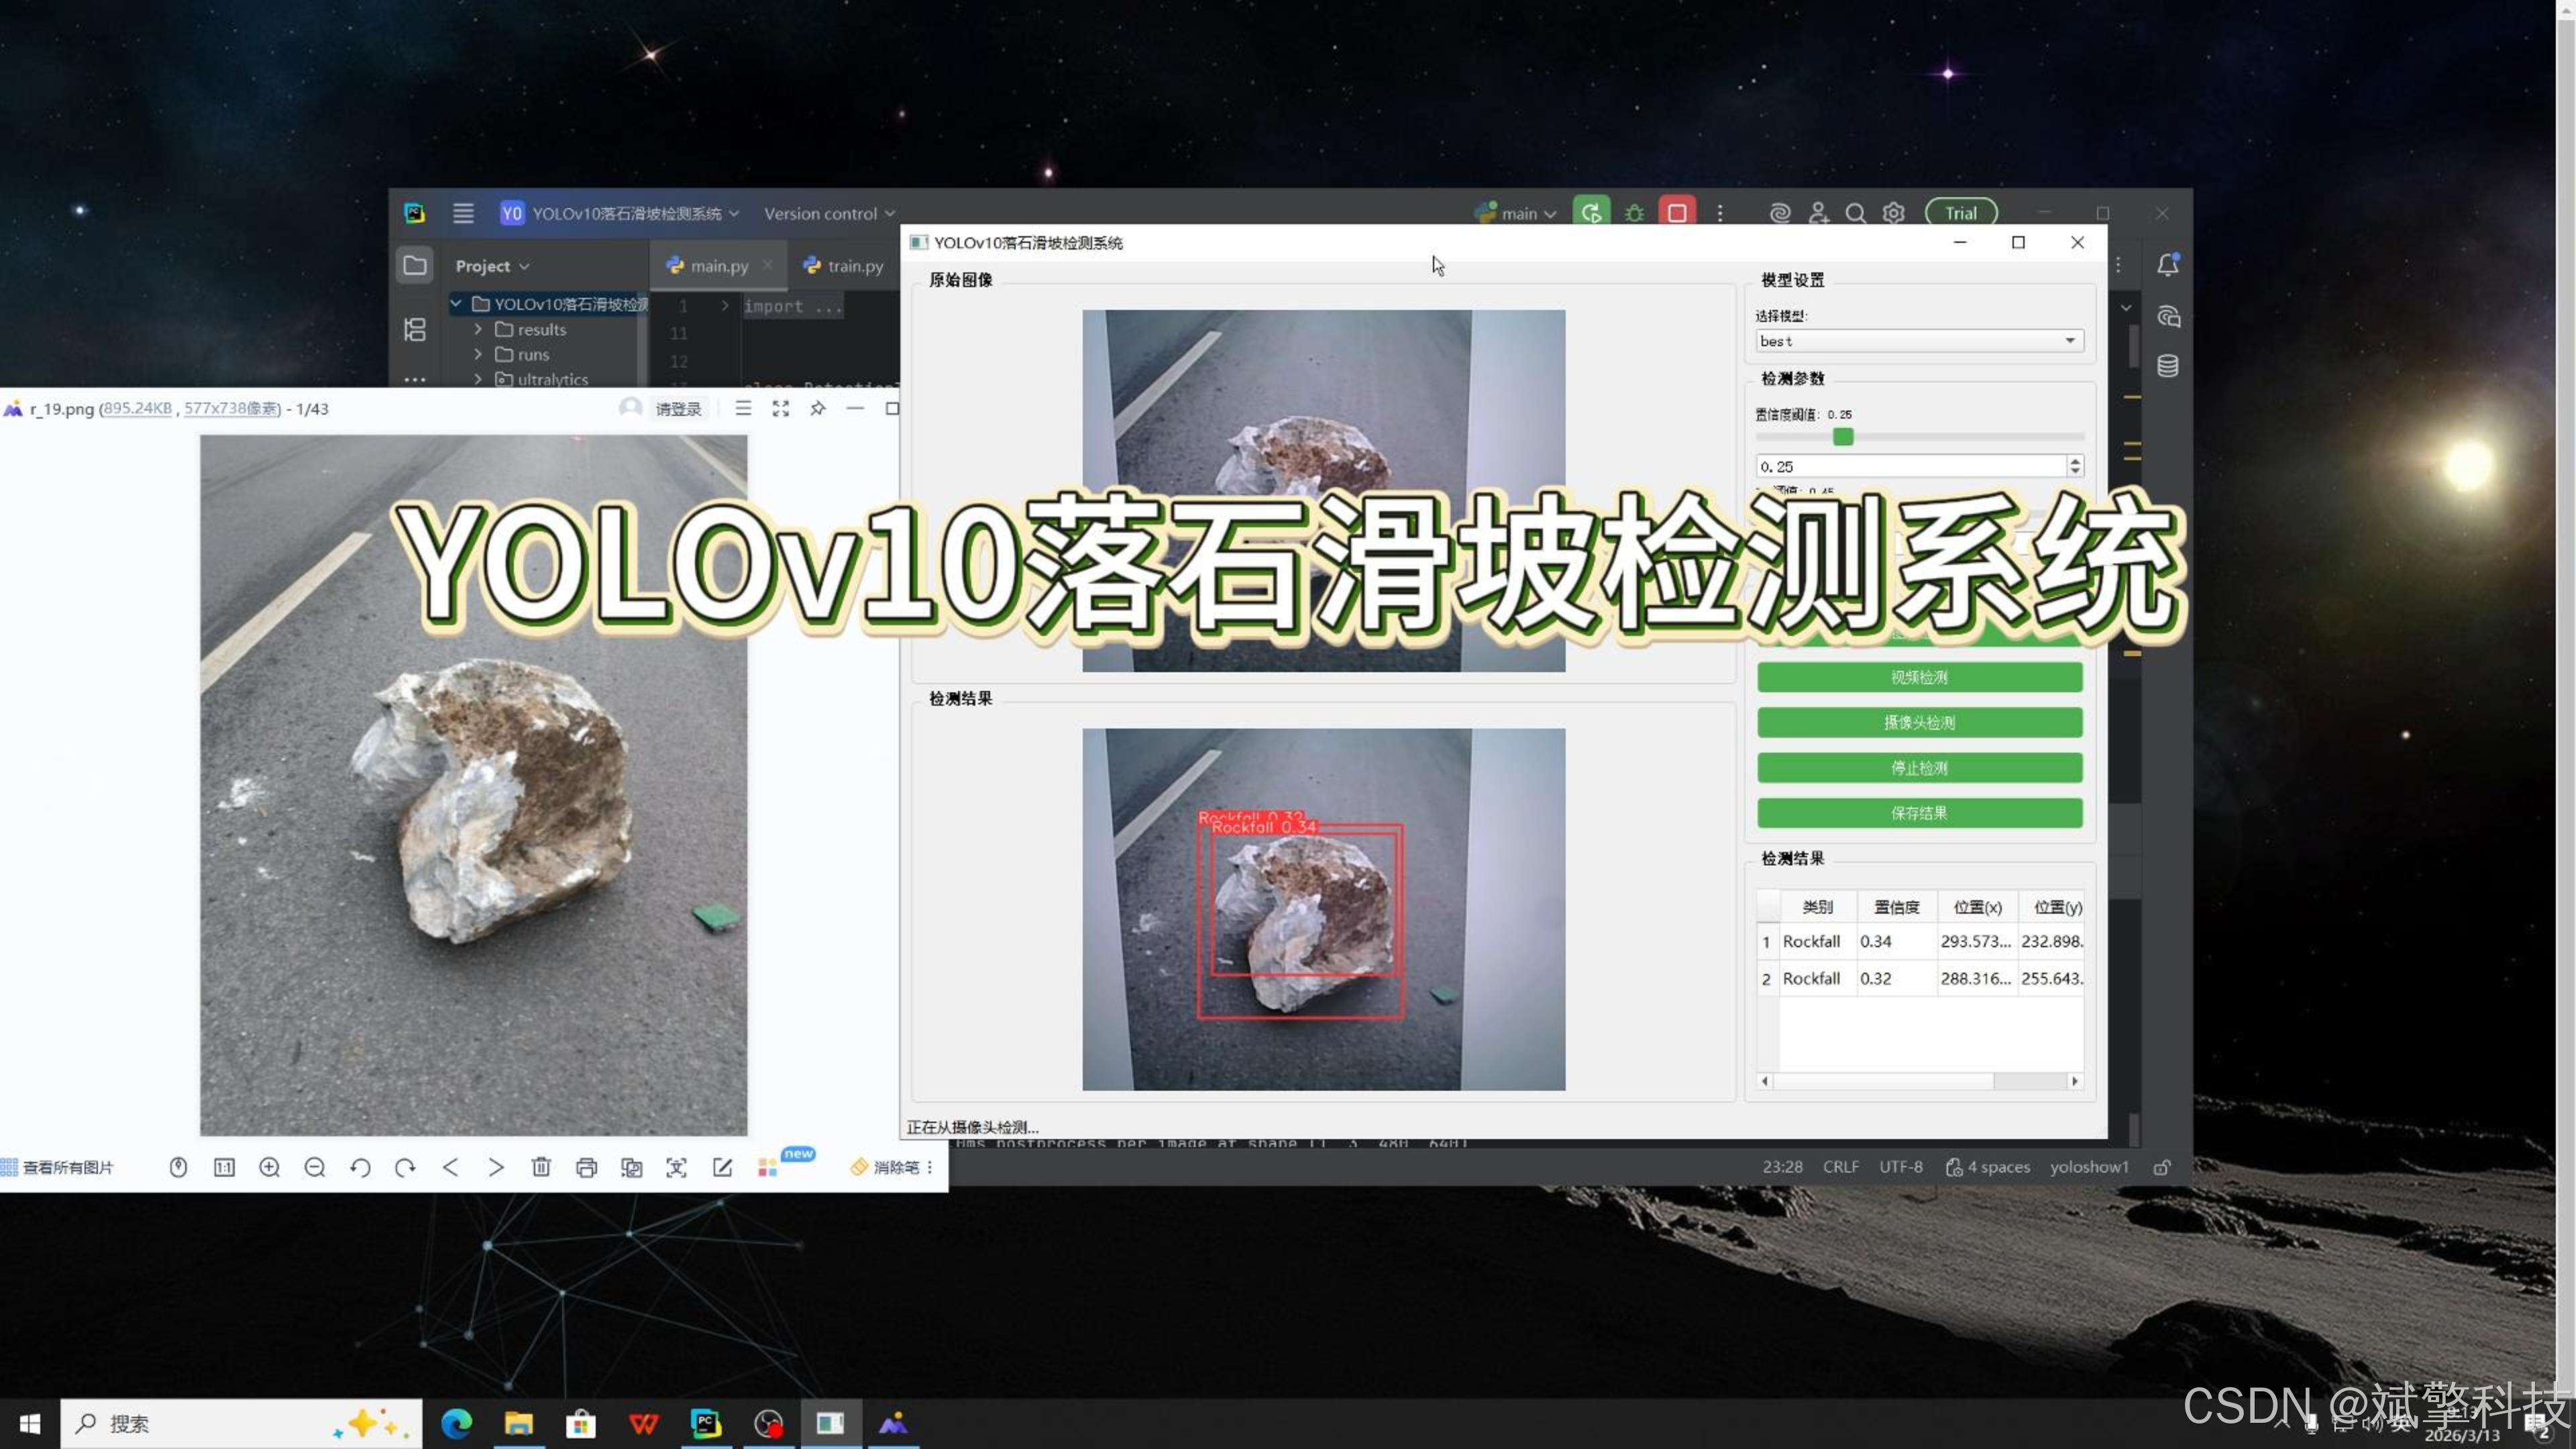Toggle pin window on top icon

(x=817, y=408)
